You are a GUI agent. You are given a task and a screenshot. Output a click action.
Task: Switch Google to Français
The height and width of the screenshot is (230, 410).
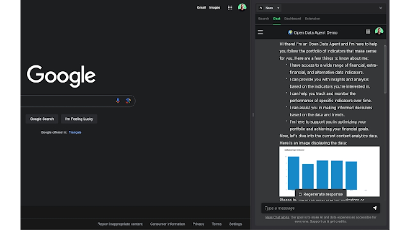(75, 132)
